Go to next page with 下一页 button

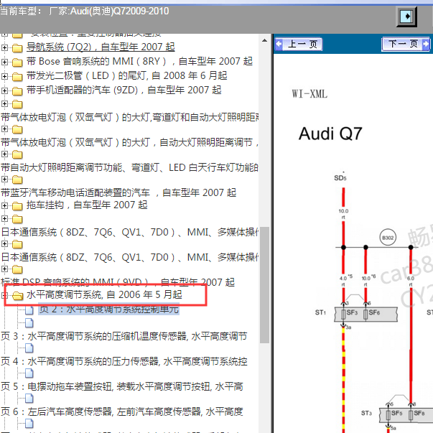(406, 44)
